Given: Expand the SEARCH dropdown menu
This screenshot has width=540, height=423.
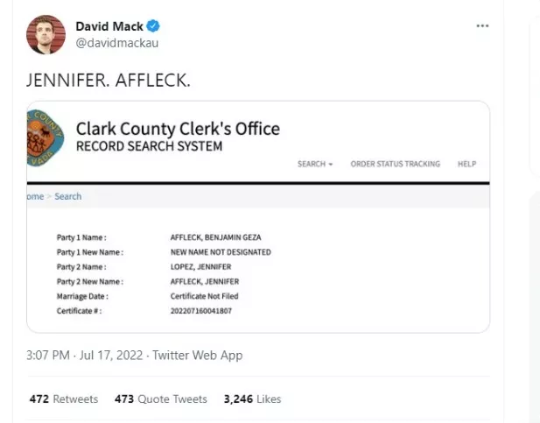Looking at the screenshot, I should pos(315,164).
